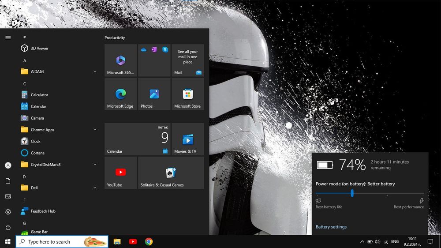Screen dimensions: 441x248
Task: Open the Calendar live tile
Action: [x=138, y=139]
